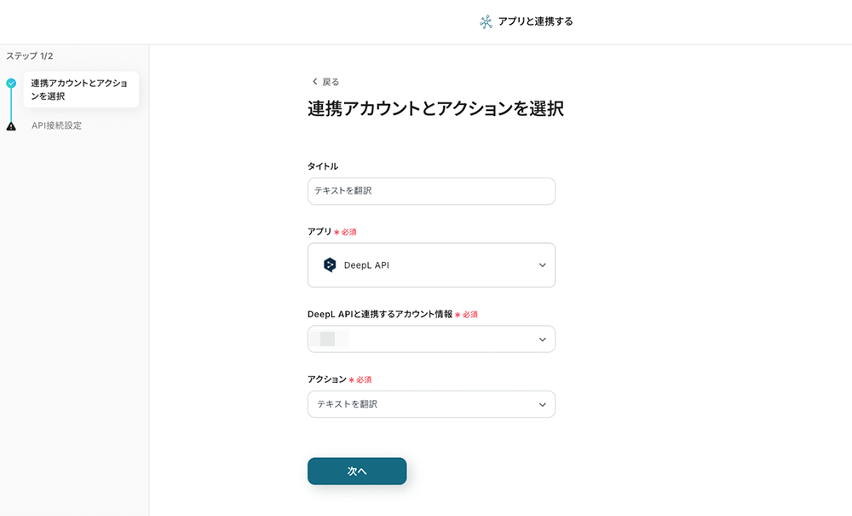Click the back chevron arrow icon

coord(314,82)
